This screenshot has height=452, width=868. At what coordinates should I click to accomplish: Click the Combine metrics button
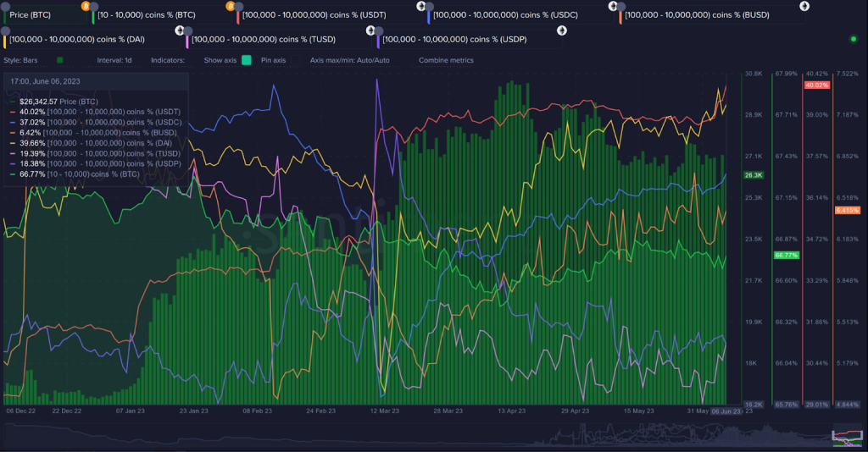click(x=446, y=60)
